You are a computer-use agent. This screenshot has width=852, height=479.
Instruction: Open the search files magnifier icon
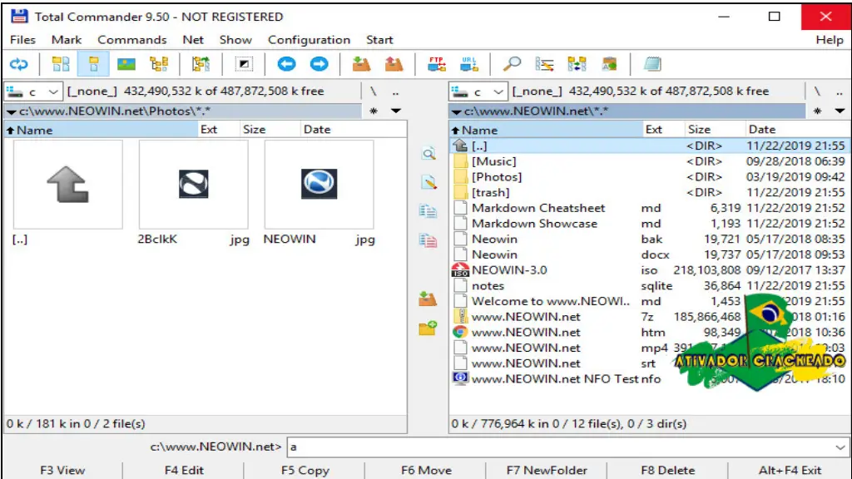(512, 64)
